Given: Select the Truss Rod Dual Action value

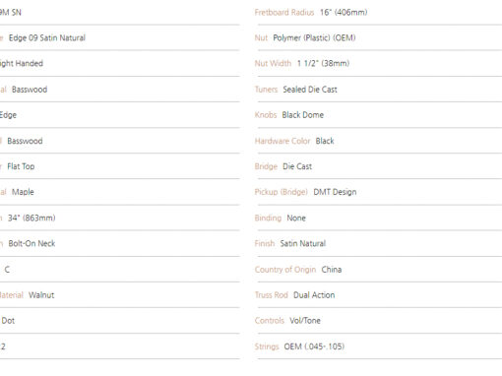Looking at the screenshot, I should click(x=314, y=295).
